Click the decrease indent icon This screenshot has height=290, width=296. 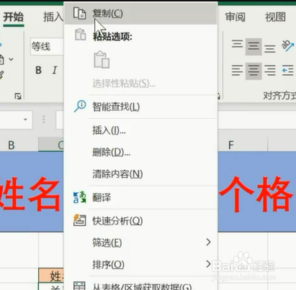pos(287,71)
